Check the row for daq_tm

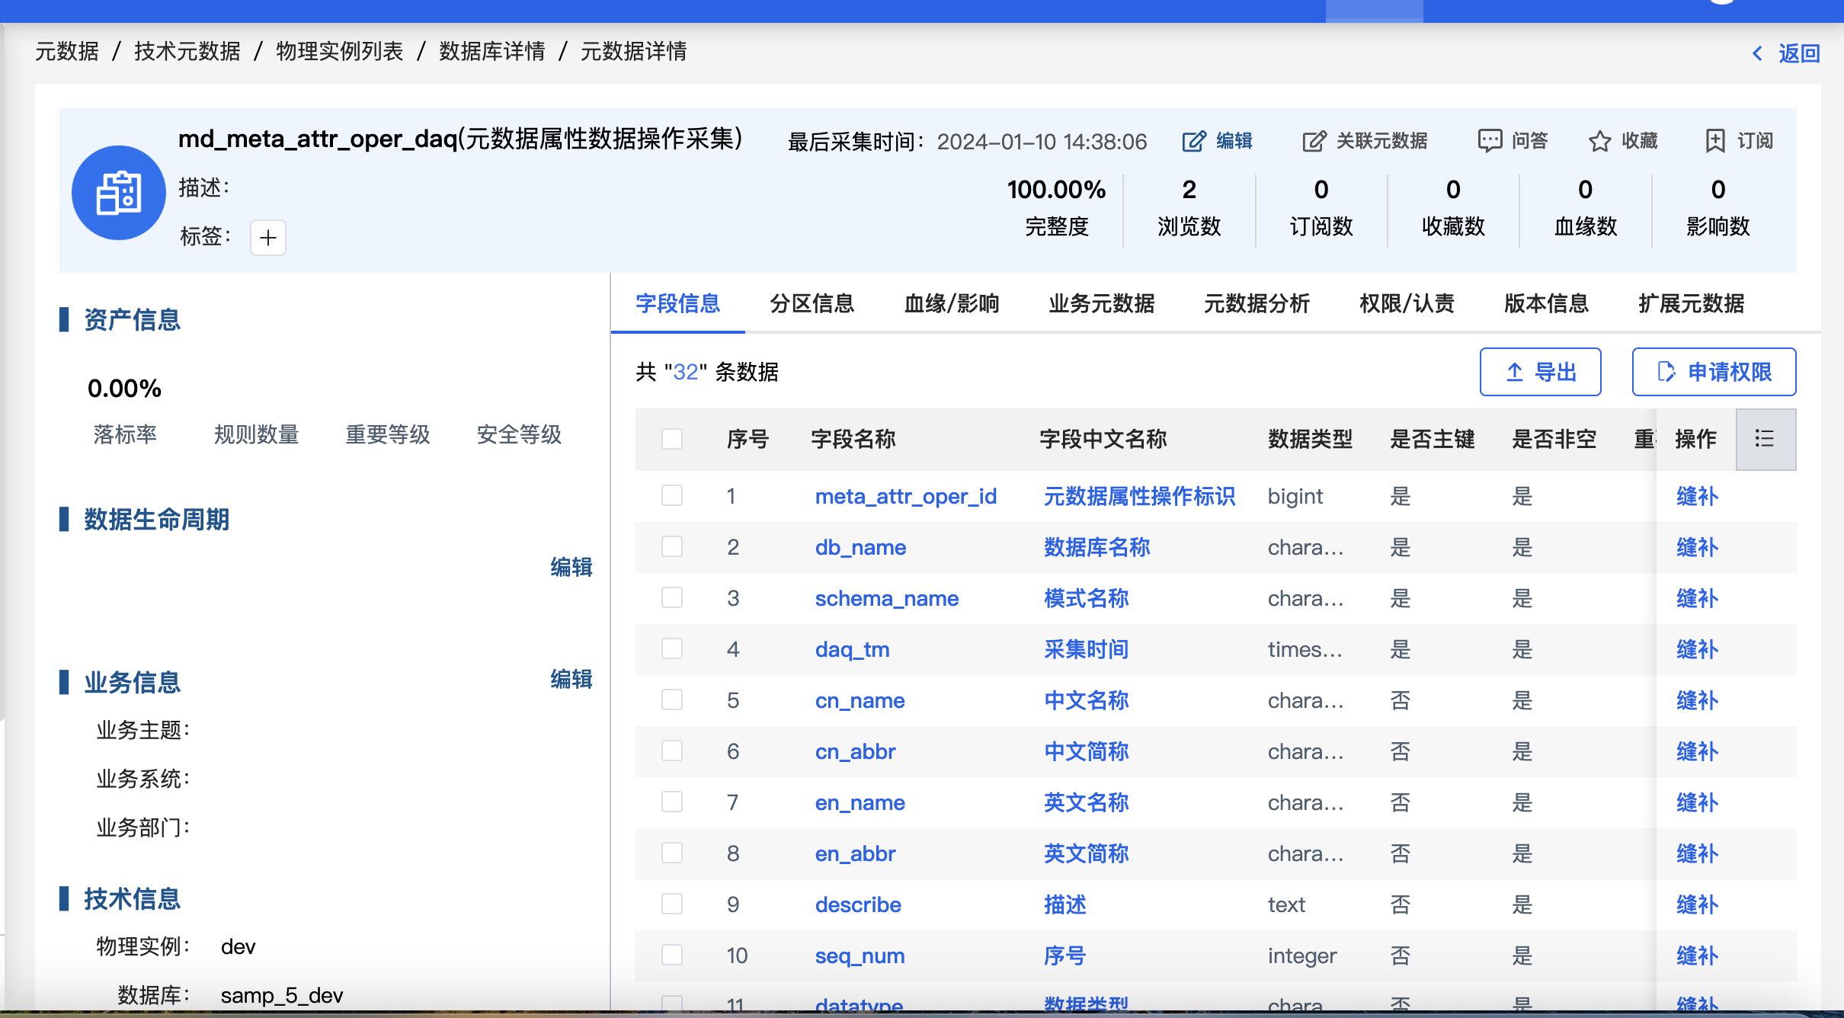click(672, 649)
